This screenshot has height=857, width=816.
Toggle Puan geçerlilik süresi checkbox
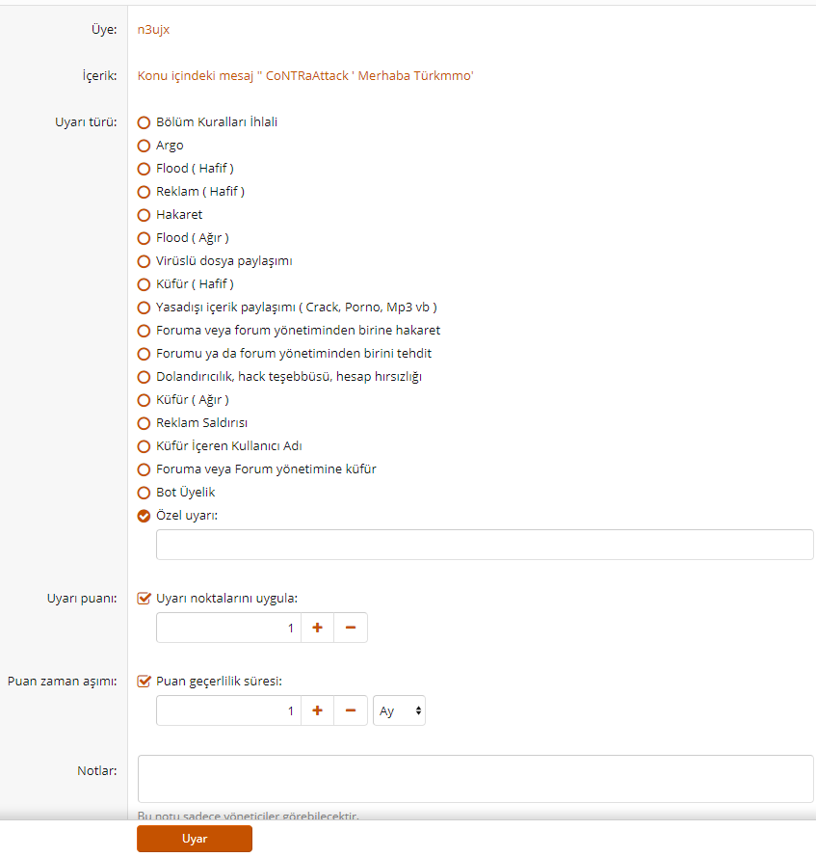[x=144, y=682]
